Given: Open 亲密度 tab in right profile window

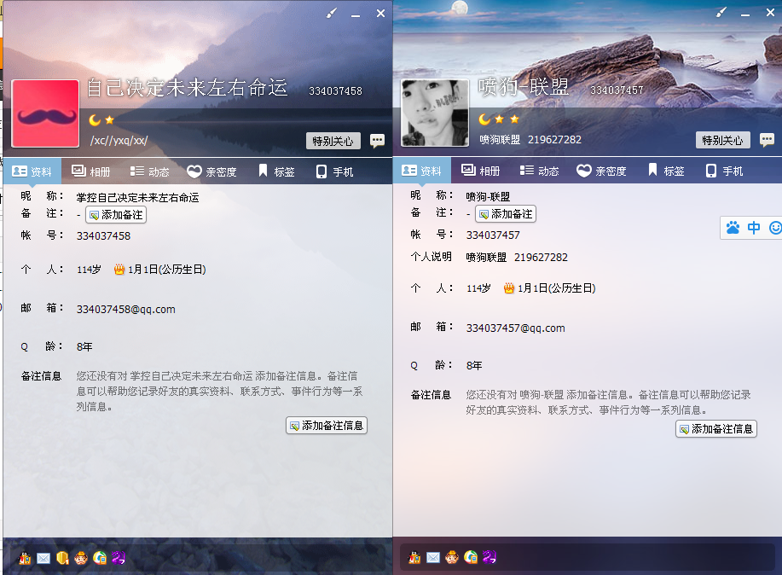Looking at the screenshot, I should click(x=601, y=171).
